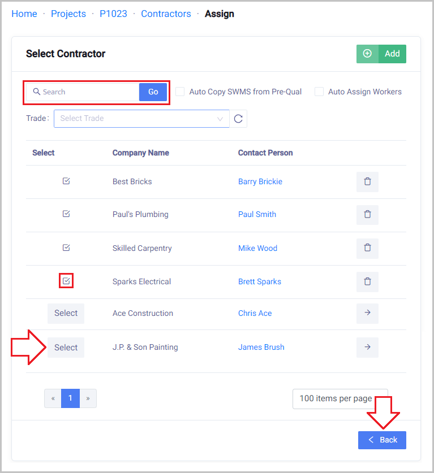Click the trash icon for Best Bricks
The height and width of the screenshot is (473, 434).
point(367,182)
